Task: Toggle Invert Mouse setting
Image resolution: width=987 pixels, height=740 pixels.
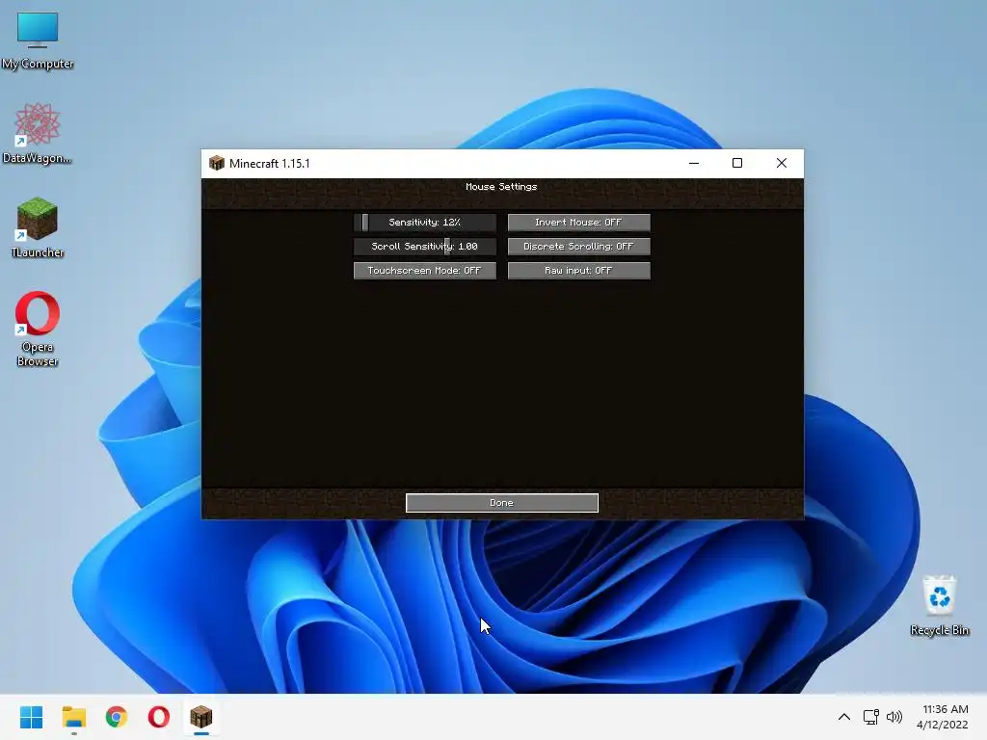Action: point(578,223)
